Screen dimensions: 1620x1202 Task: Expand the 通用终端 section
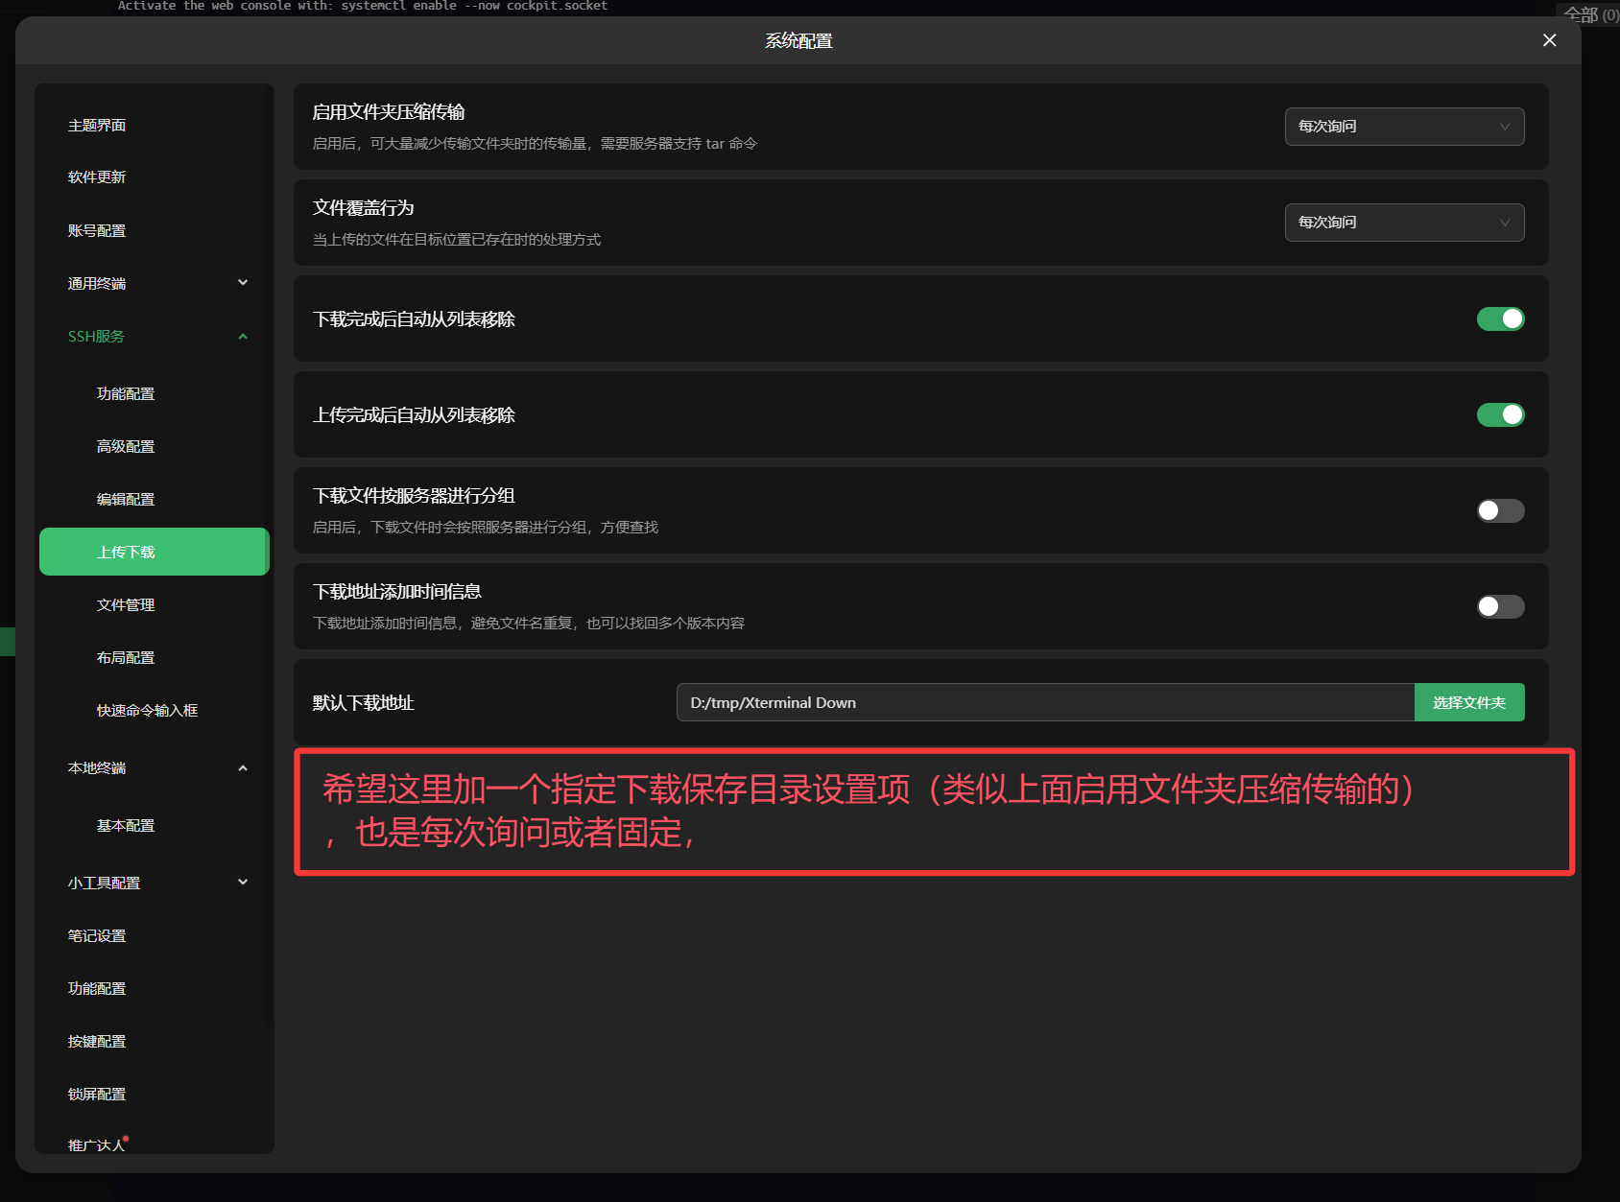[x=154, y=282]
